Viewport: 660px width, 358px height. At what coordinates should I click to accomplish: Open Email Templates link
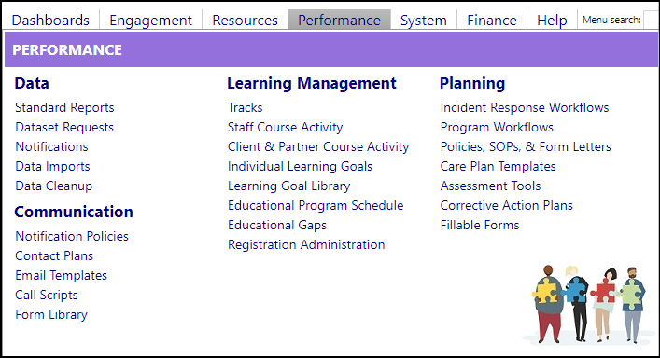pos(62,275)
